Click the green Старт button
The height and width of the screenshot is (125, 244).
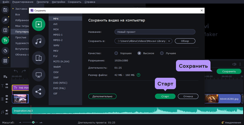165,97
